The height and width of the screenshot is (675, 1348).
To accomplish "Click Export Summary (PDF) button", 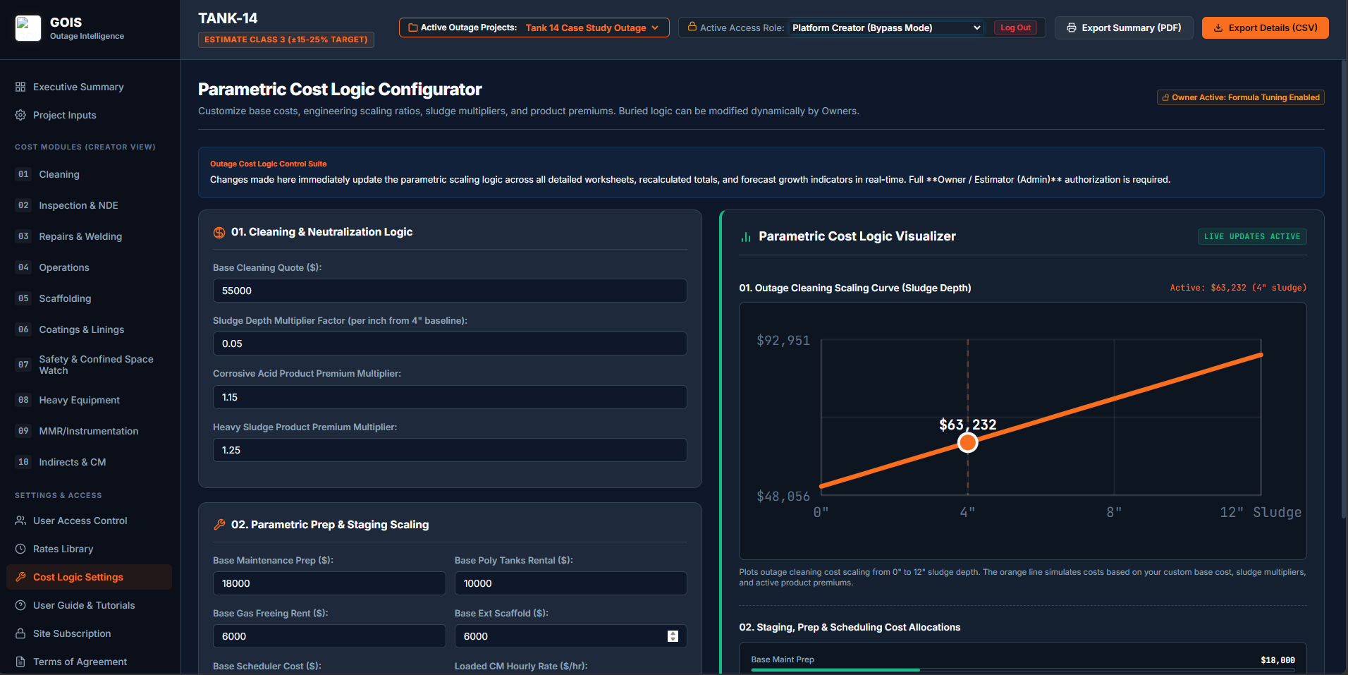I will click(1124, 28).
